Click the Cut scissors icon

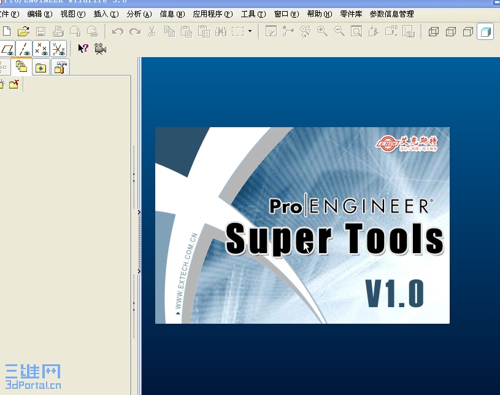152,31
